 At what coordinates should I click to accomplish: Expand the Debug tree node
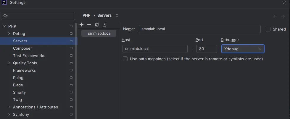[9, 33]
